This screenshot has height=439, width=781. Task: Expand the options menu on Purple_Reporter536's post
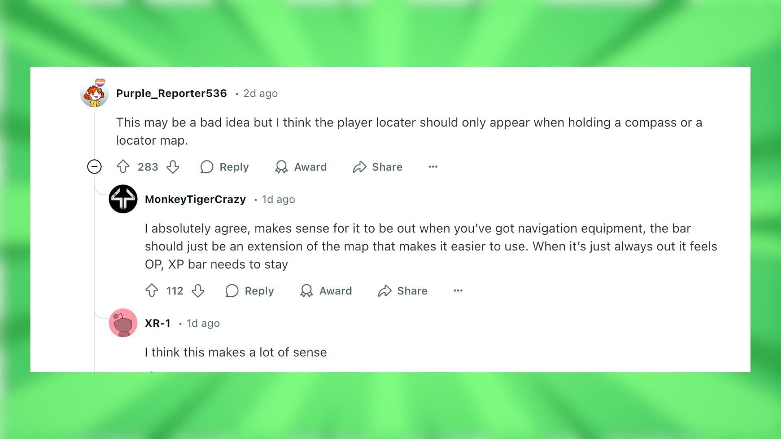433,167
